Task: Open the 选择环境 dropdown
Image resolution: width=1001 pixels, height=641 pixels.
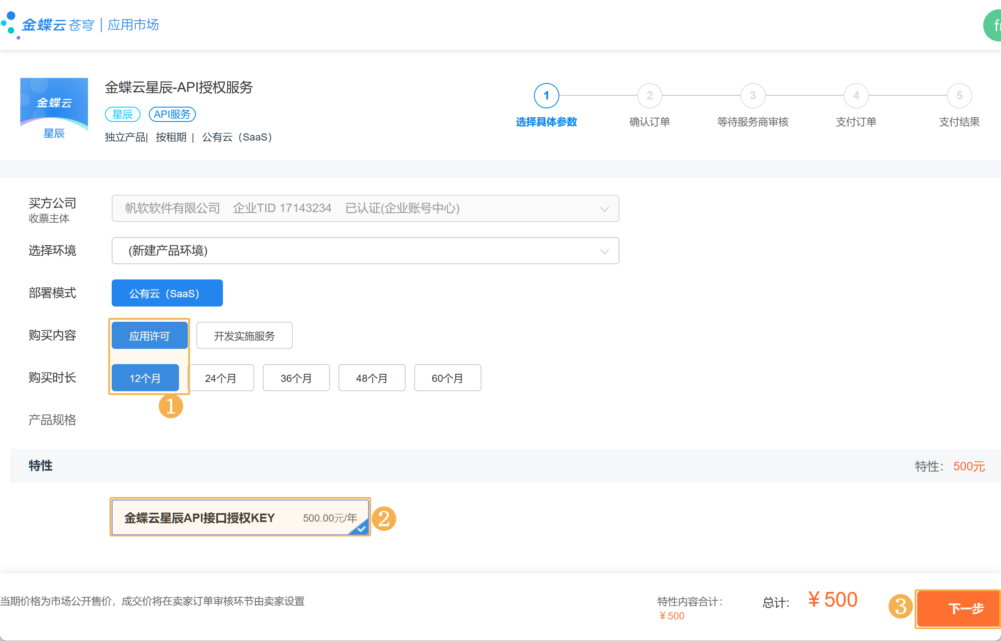Action: [365, 251]
